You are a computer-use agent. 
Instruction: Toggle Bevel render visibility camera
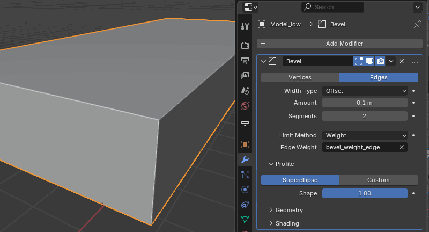tap(380, 61)
